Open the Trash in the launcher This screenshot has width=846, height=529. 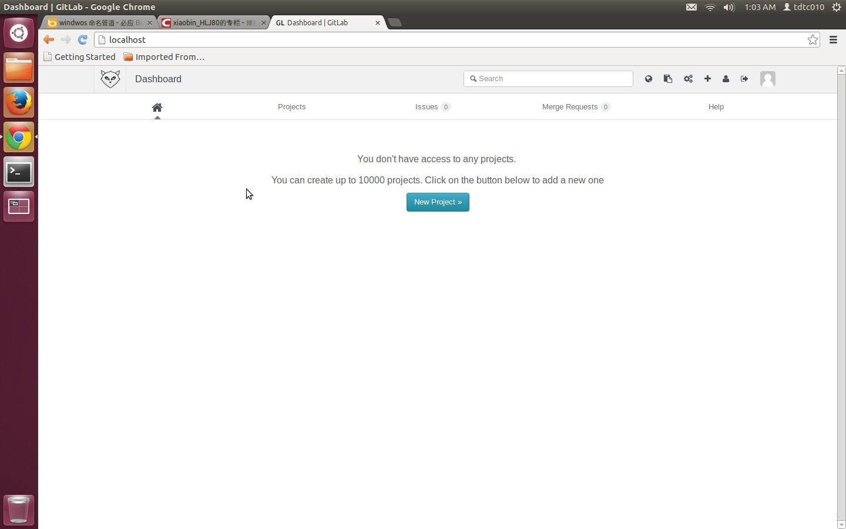(x=19, y=510)
